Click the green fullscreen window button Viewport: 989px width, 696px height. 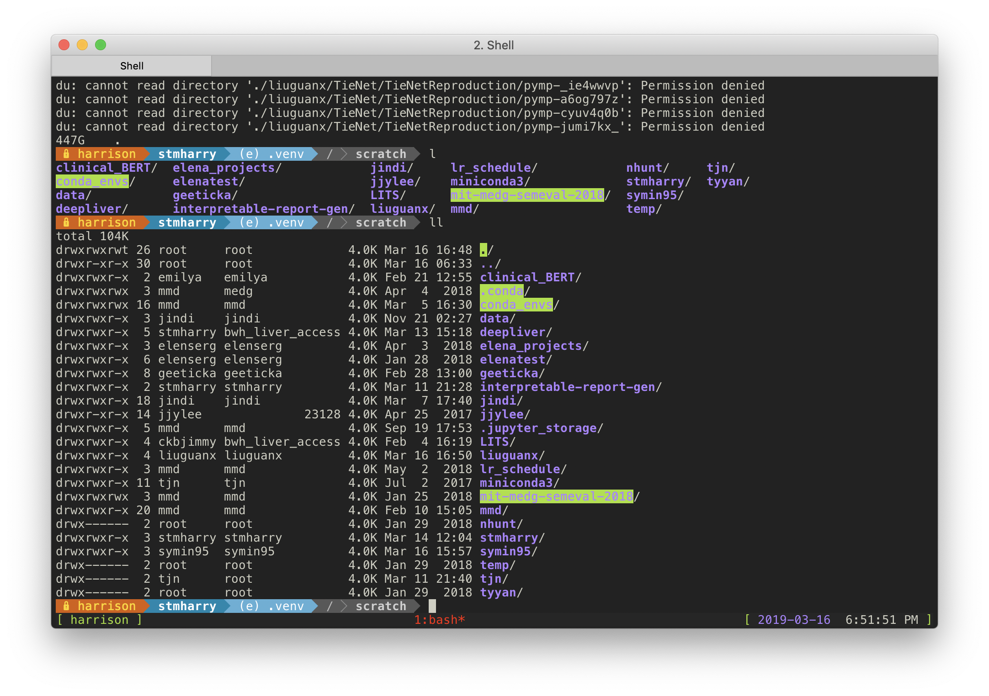tap(101, 45)
